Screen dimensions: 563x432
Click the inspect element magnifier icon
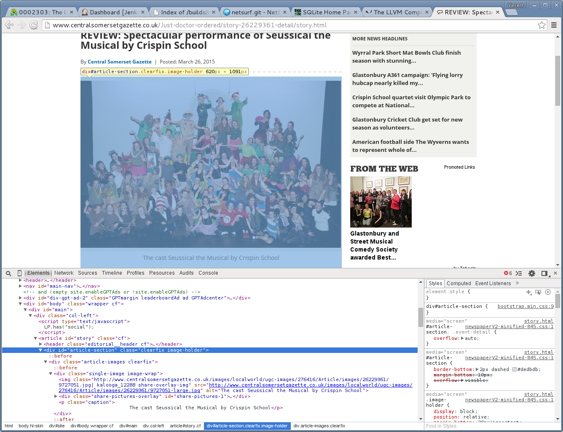point(8,273)
